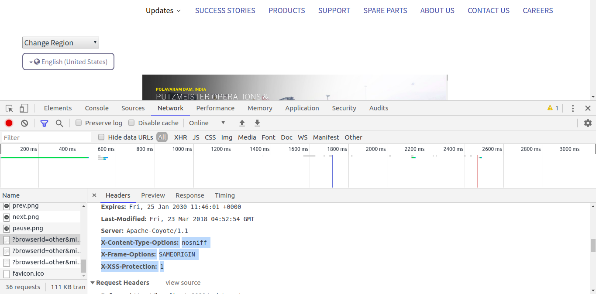Screen dimensions: 596x294
Task: Select the next.png request row
Action: click(x=40, y=217)
